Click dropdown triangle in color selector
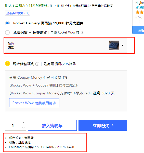This screenshot has width=144, height=153. [x=123, y=45]
